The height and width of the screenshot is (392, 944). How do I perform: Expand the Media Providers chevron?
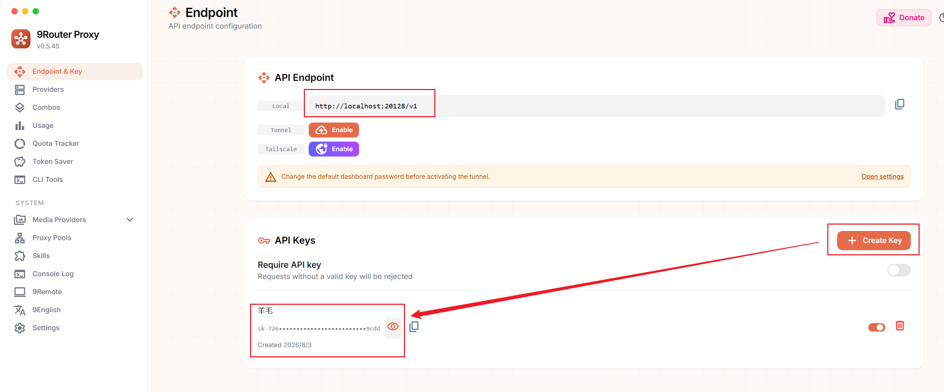pyautogui.click(x=130, y=220)
